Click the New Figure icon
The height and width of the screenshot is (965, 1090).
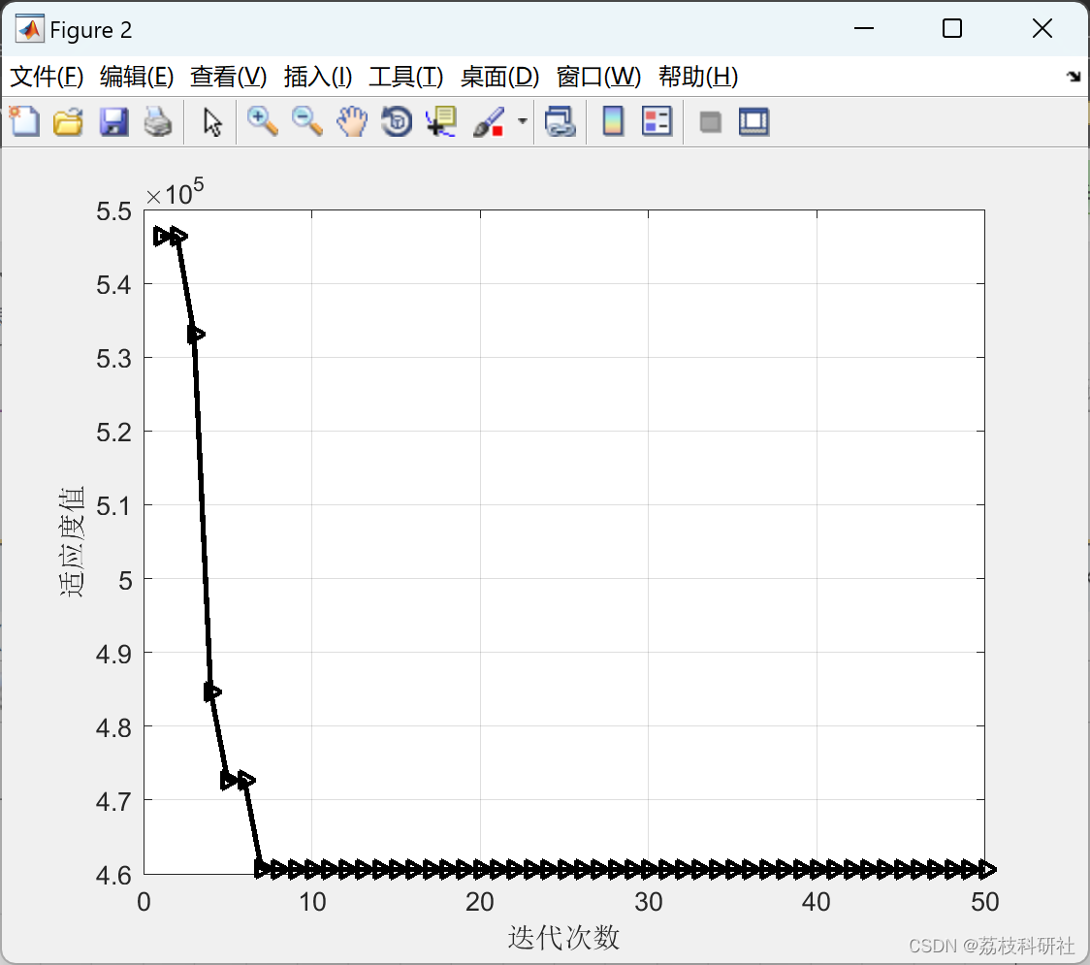click(x=24, y=121)
